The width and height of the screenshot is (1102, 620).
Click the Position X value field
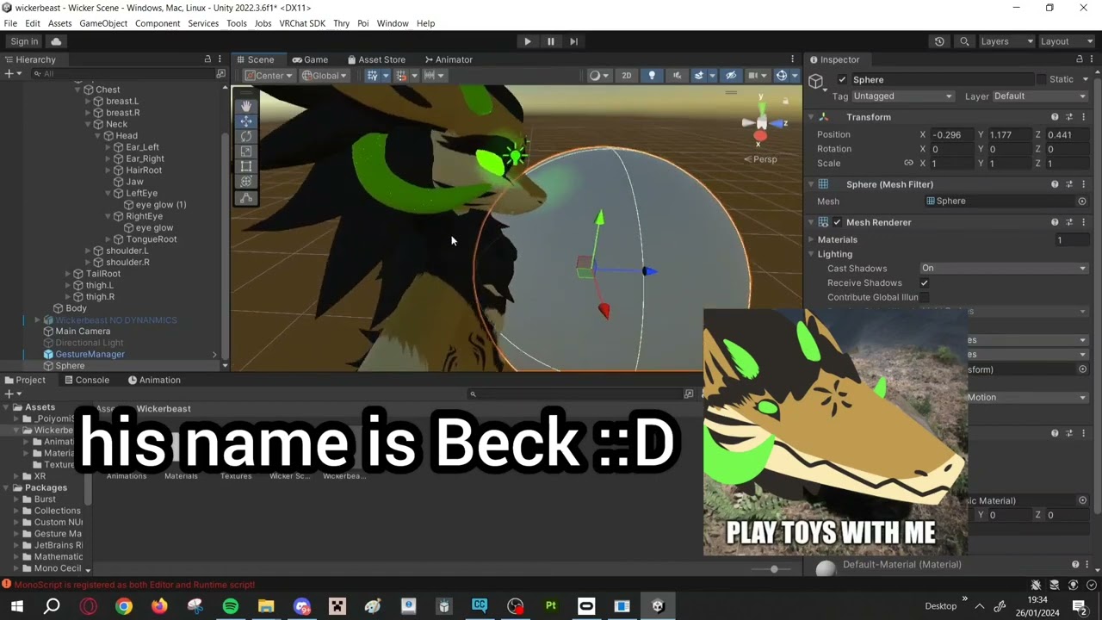950,135
